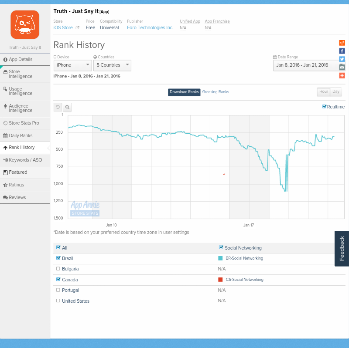Screen dimensions: 349x348
Task: Share on Twitter icon
Action: tap(342, 59)
